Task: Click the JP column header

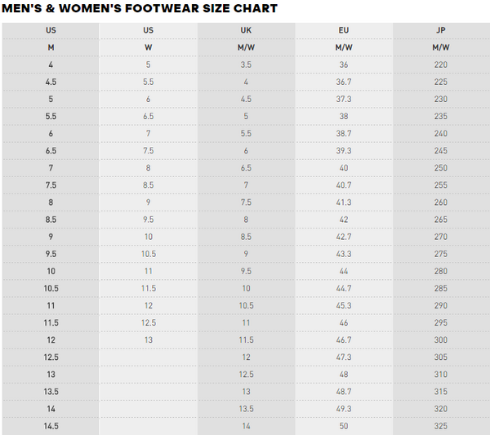Action: click(441, 30)
